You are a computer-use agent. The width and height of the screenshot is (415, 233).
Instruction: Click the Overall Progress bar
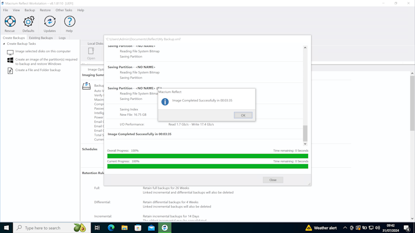[207, 156]
